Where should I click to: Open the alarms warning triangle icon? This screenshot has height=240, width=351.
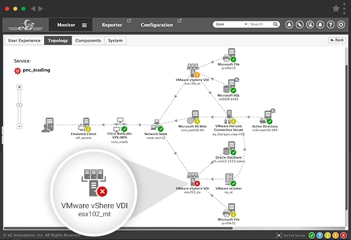(310, 25)
